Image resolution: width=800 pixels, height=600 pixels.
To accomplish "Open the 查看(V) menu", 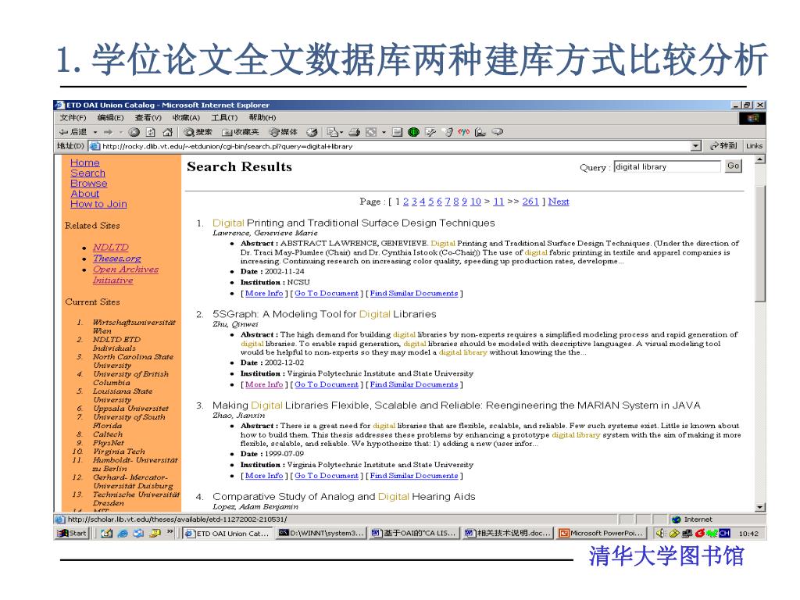I will (148, 118).
